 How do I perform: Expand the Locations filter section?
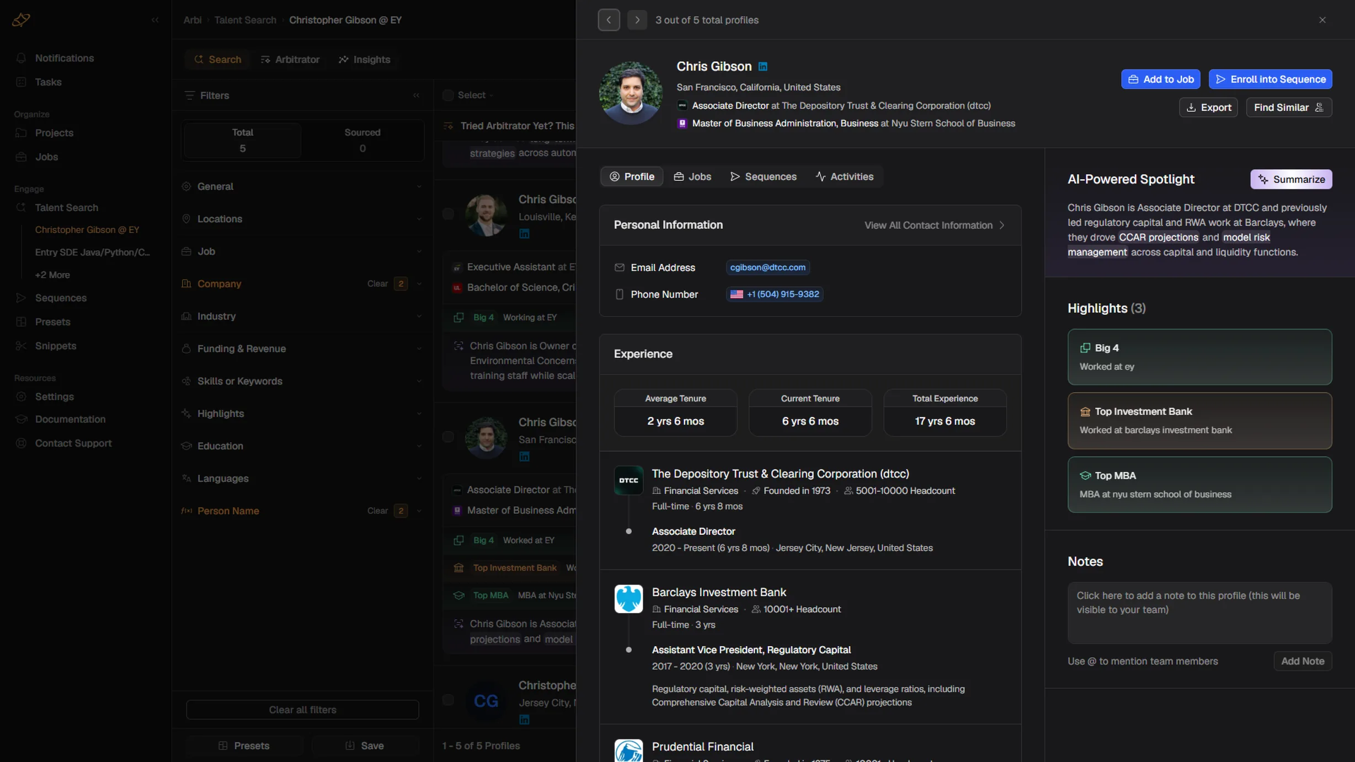click(x=302, y=219)
